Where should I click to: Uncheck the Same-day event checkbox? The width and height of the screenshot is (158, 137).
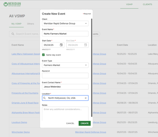[x=43, y=55]
